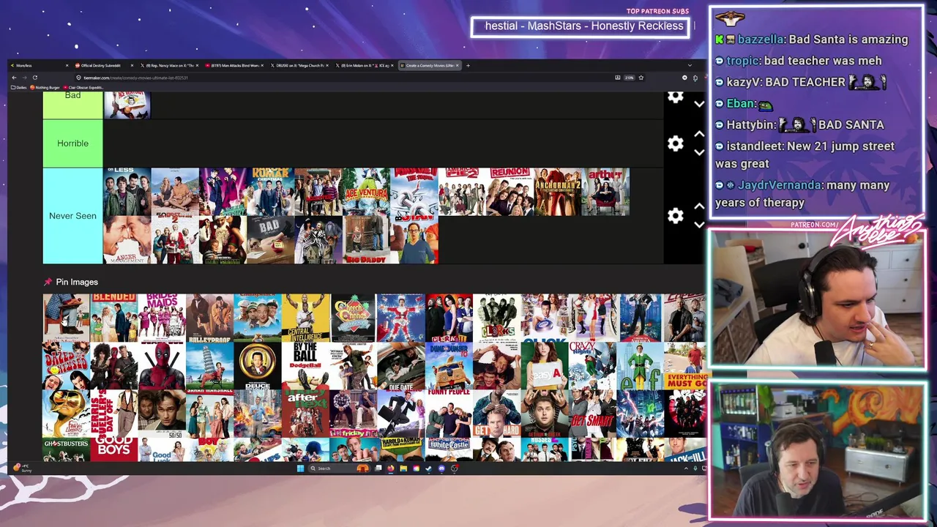
Task: Select the Anchorman 2 poster in Never Seen
Action: pyautogui.click(x=557, y=192)
